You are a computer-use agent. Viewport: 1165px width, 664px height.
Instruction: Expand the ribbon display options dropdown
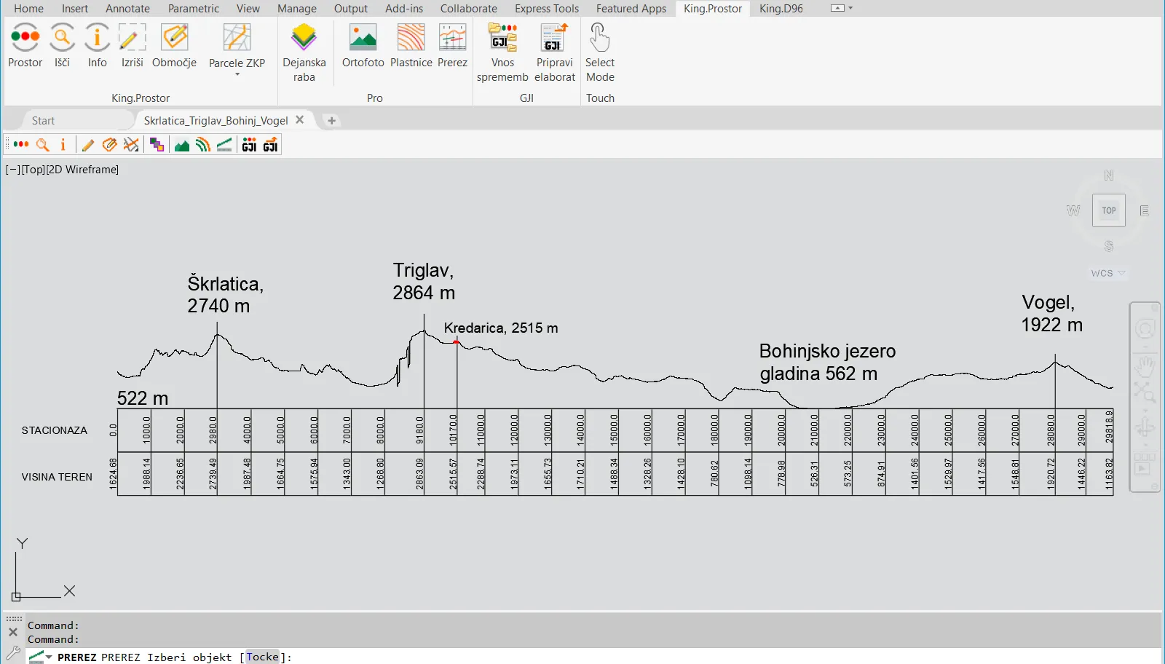coord(842,9)
